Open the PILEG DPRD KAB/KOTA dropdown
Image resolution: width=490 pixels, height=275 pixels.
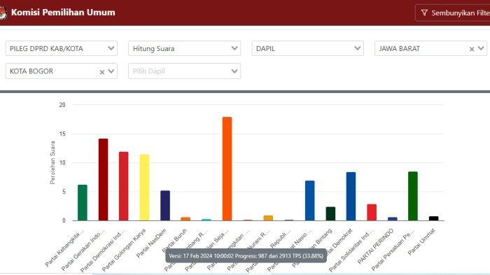tap(62, 48)
